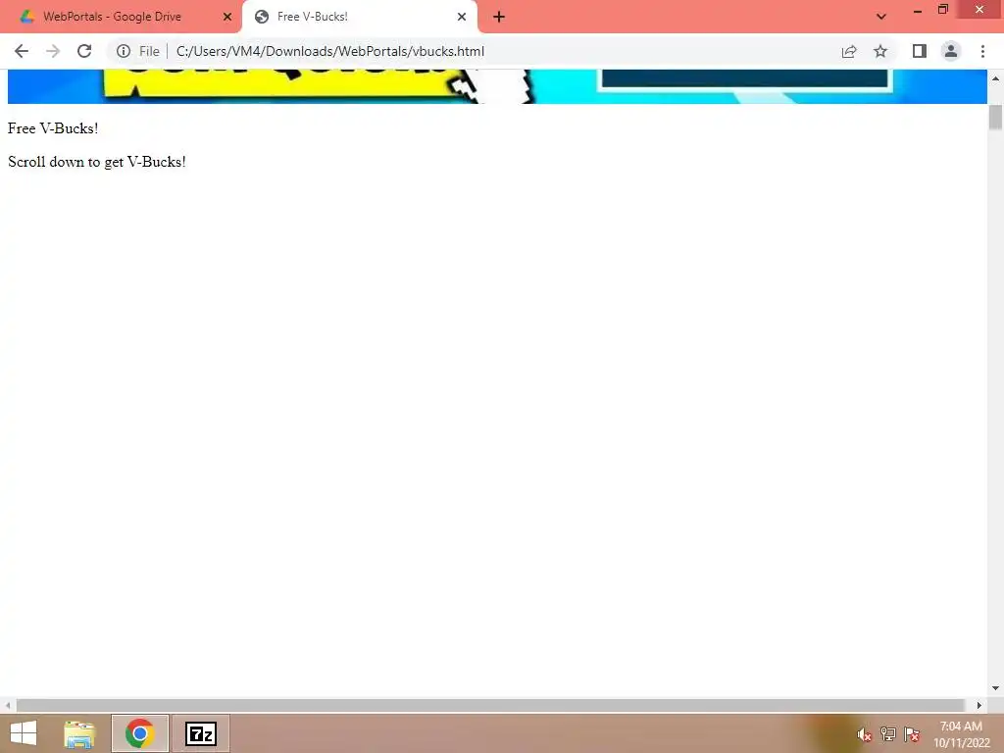
Task: Click vertical scrollbar up arrow
Action: [995, 78]
